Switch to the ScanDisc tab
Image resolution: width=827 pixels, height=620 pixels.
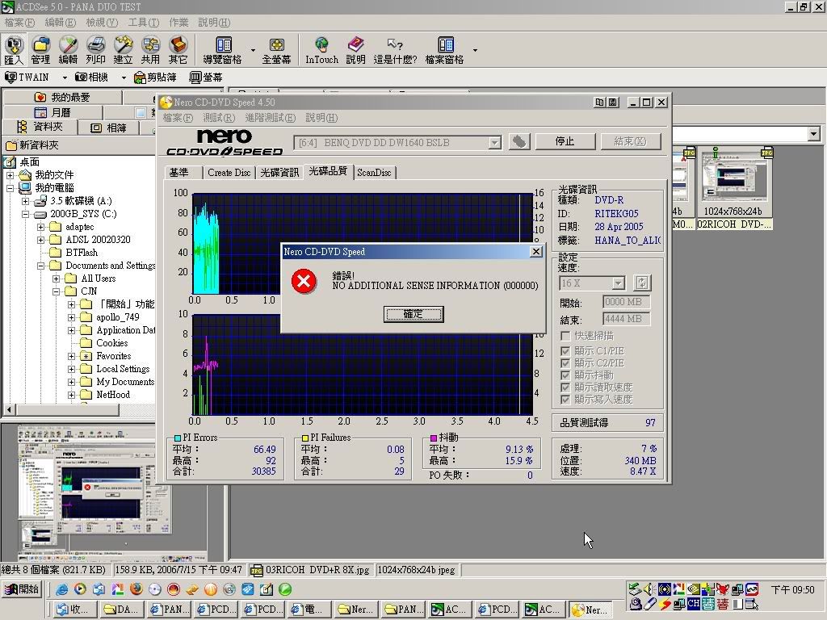point(374,173)
